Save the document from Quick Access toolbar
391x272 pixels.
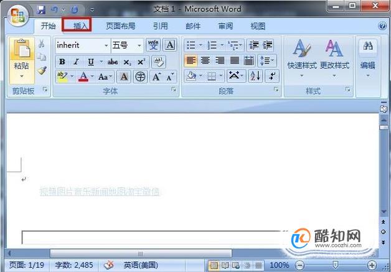(x=41, y=10)
